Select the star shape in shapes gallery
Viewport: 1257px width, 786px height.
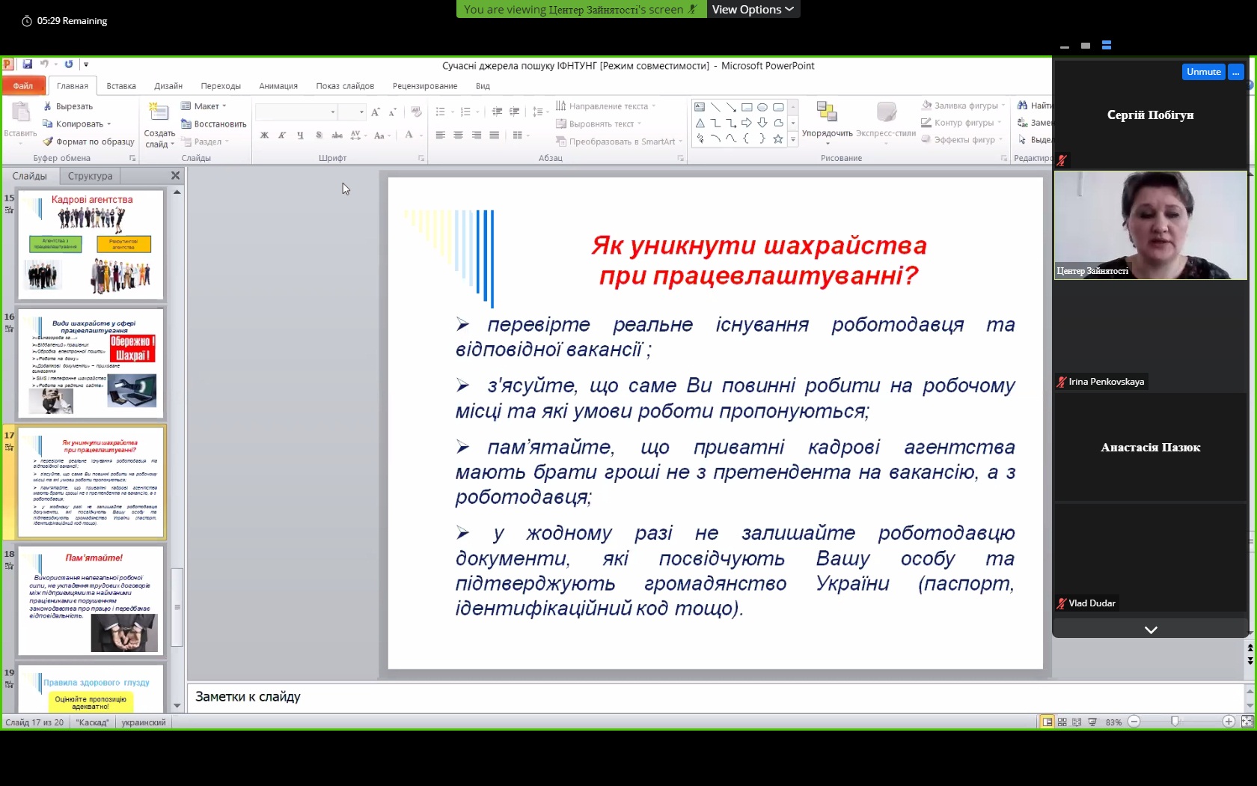pos(778,139)
